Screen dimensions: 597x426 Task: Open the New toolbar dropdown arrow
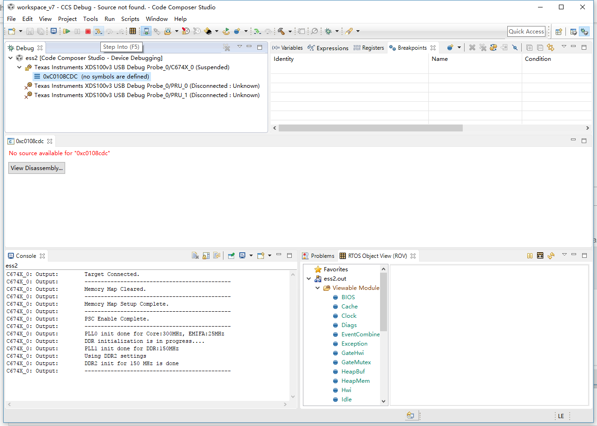[20, 31]
